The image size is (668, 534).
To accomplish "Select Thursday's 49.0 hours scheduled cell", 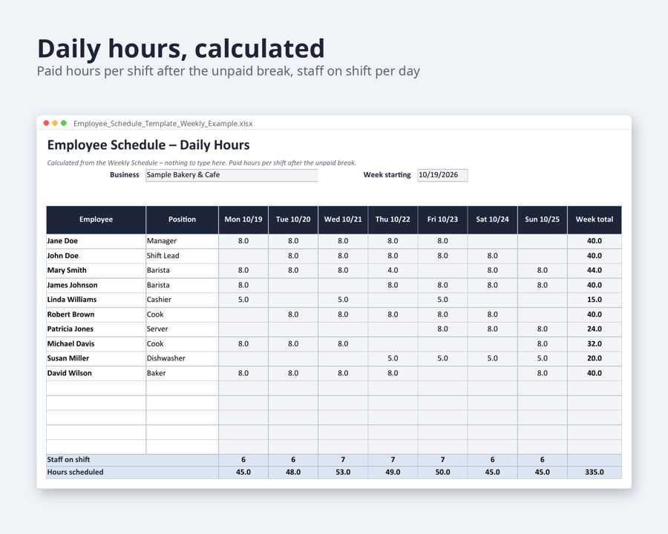I will click(x=393, y=472).
